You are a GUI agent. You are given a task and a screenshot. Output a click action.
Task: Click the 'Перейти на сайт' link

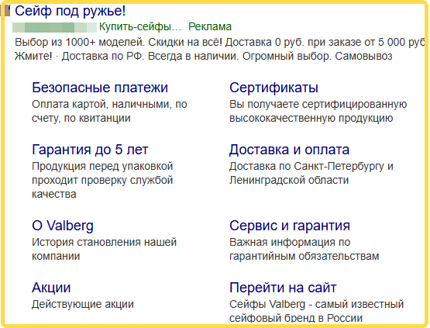(x=283, y=288)
